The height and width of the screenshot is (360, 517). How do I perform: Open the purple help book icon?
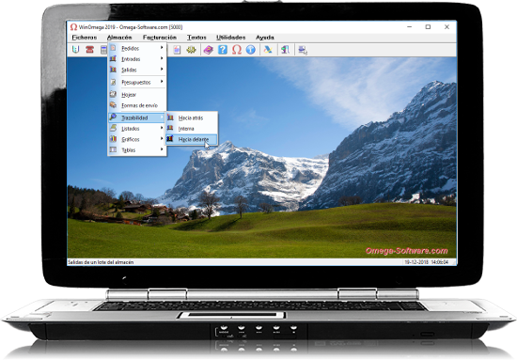tap(208, 50)
